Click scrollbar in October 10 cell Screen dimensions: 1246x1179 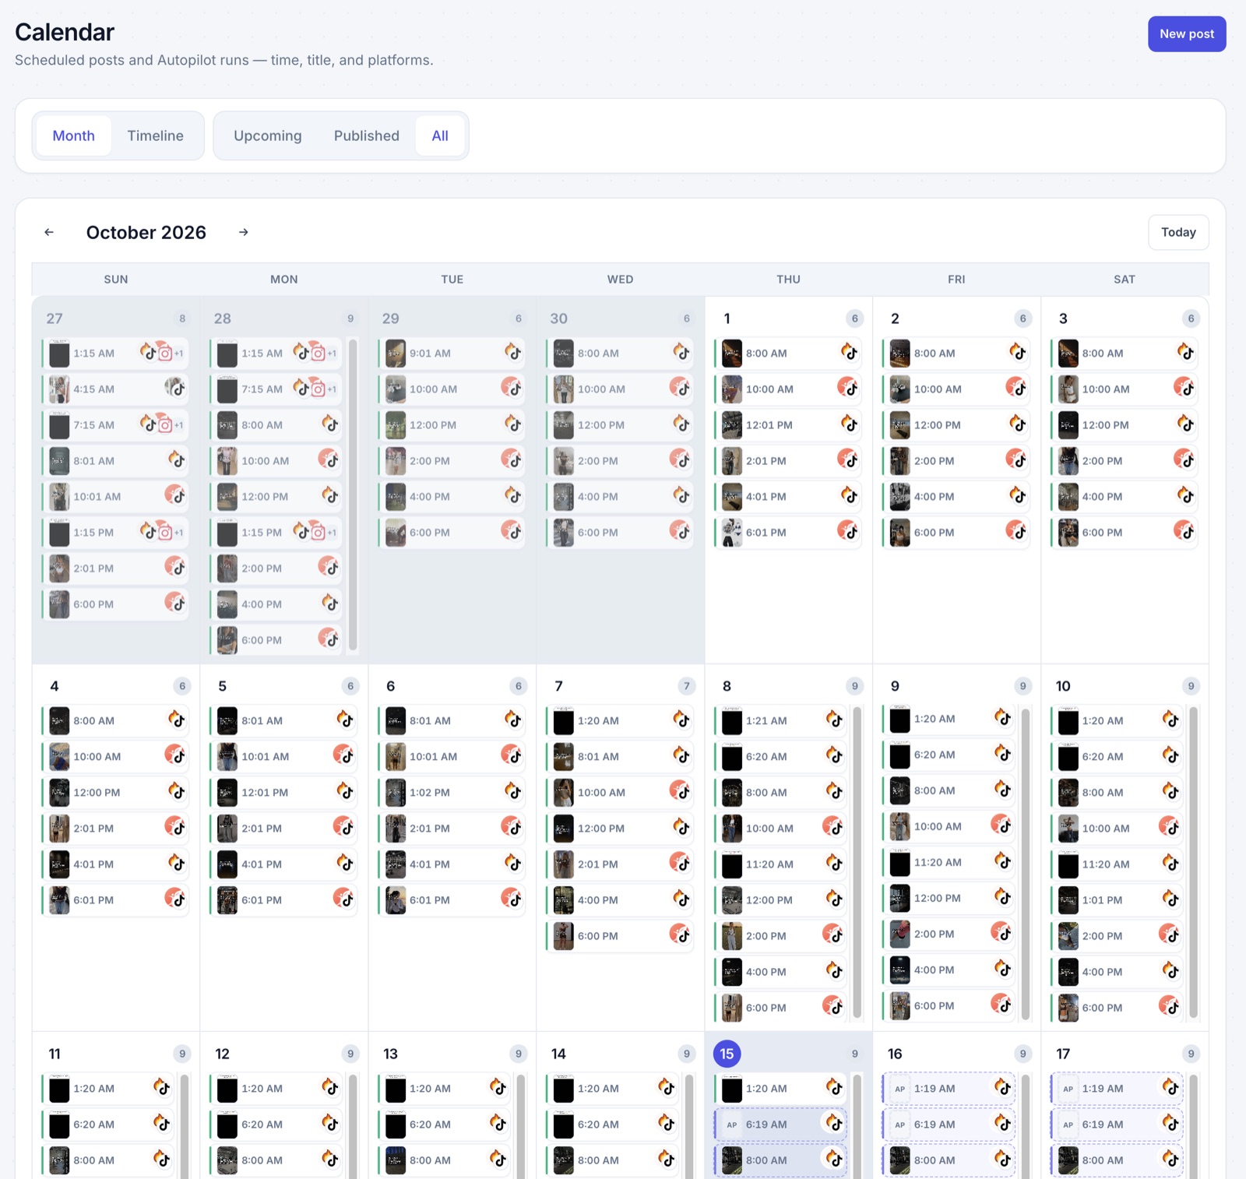1194,862
